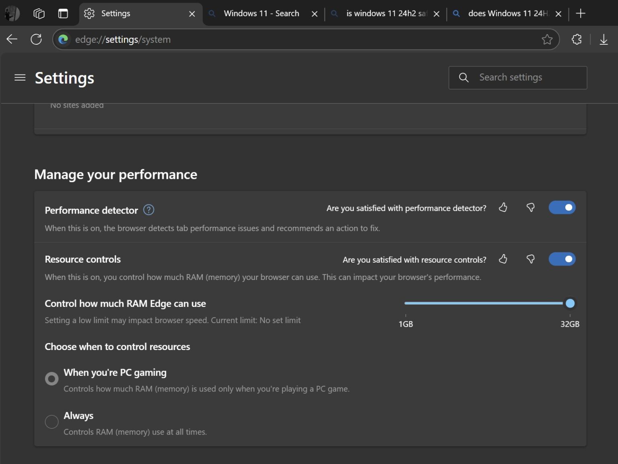Click the Reload page button
Viewport: 618px width, 464px height.
(36, 39)
